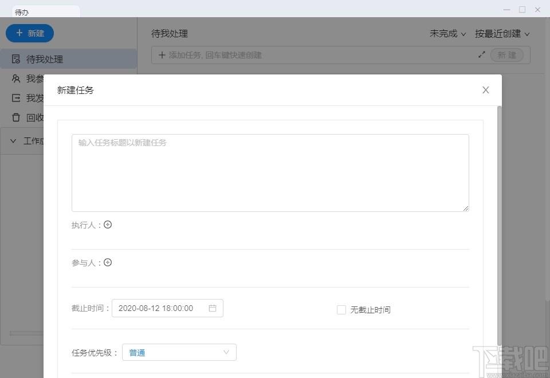Click the 回收站 sidebar item text
Viewport: 550px width, 378px height.
[x=35, y=117]
